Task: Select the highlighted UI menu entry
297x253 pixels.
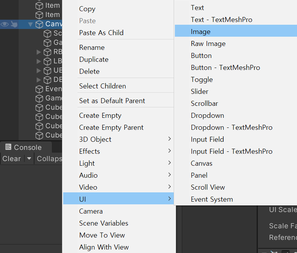Action: (x=118, y=199)
